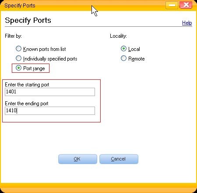
Task: Close the dialog with the red X
Action: 186,5
